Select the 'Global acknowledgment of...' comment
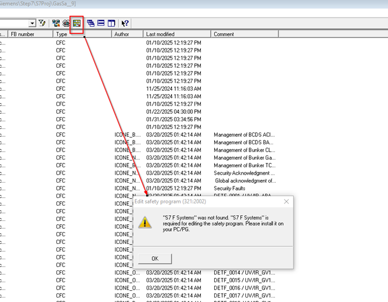 tap(245, 181)
